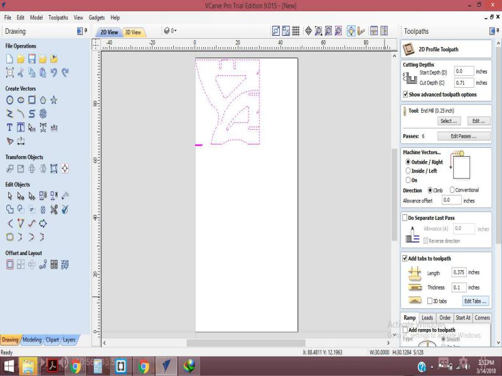Open the level dropdown next to view tabs
This screenshot has height=376, width=502.
pos(170,31)
